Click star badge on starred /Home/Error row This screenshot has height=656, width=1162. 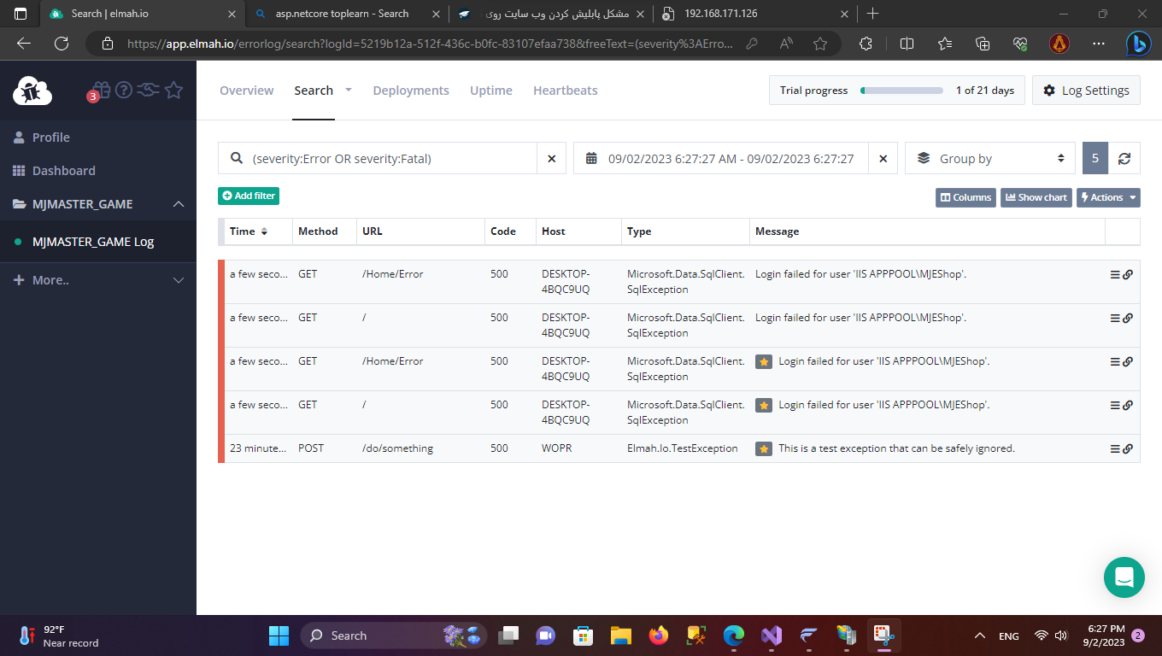764,361
